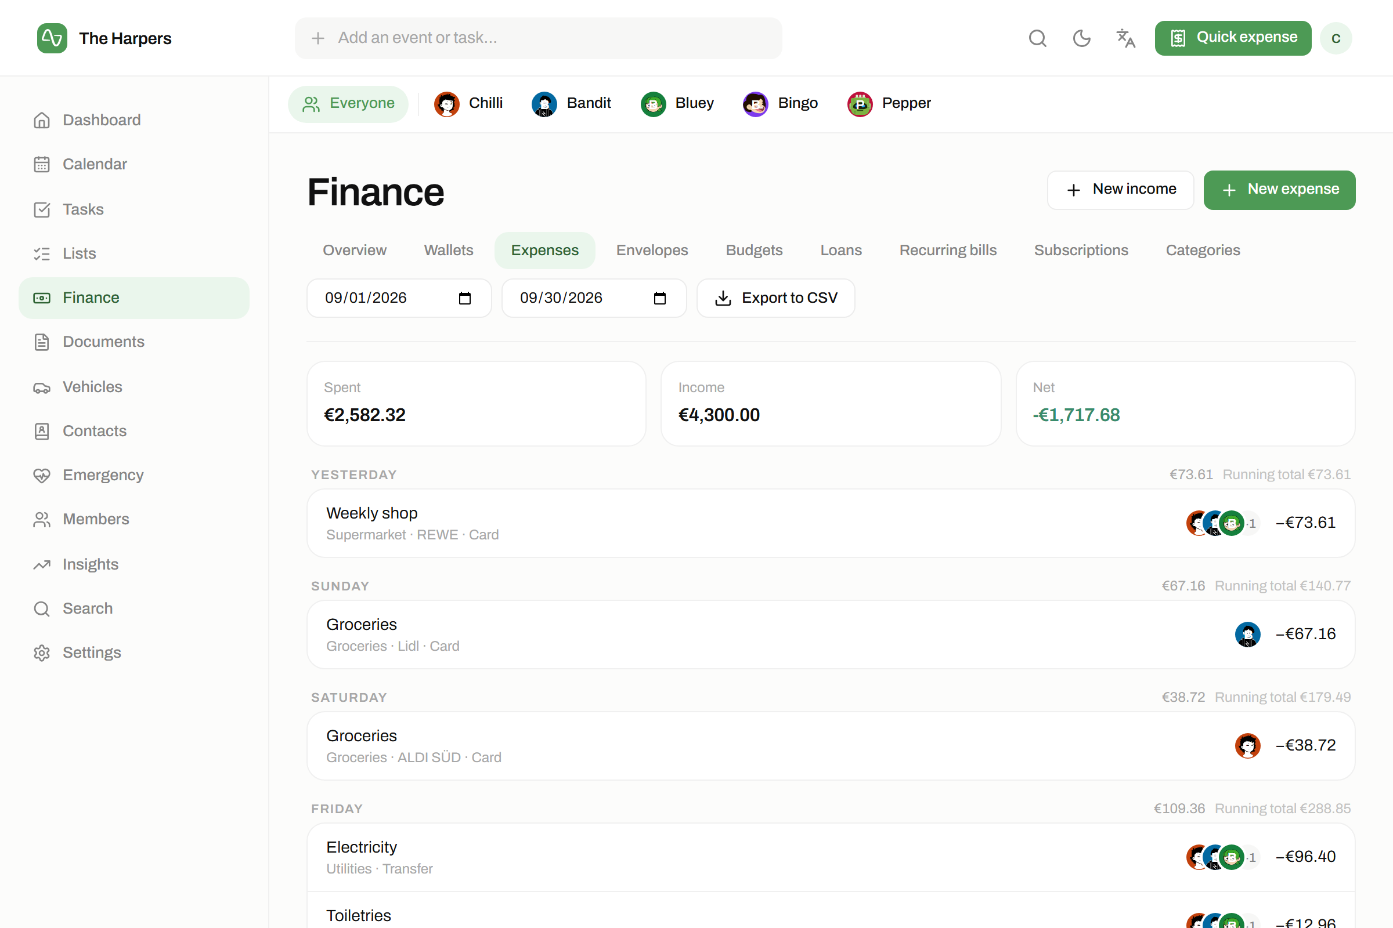Open Vehicles in the sidebar

(134, 386)
